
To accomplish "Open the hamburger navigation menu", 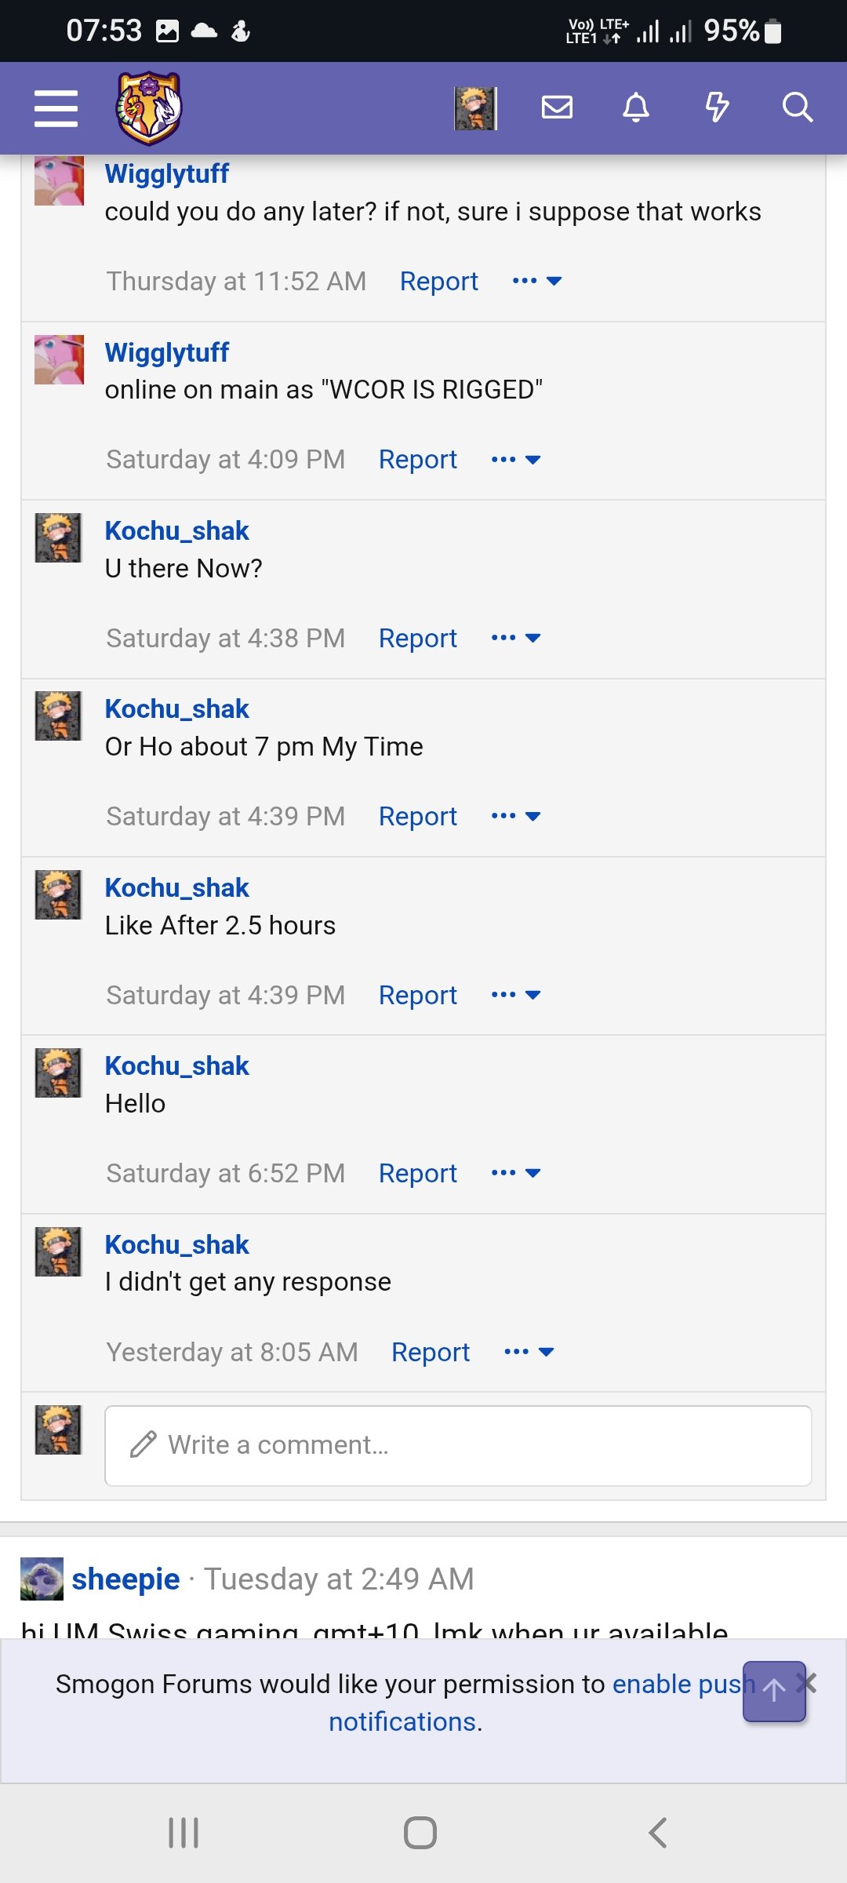I will click(x=56, y=108).
